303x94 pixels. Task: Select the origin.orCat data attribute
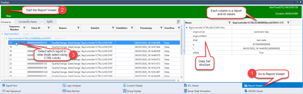[x=199, y=32]
